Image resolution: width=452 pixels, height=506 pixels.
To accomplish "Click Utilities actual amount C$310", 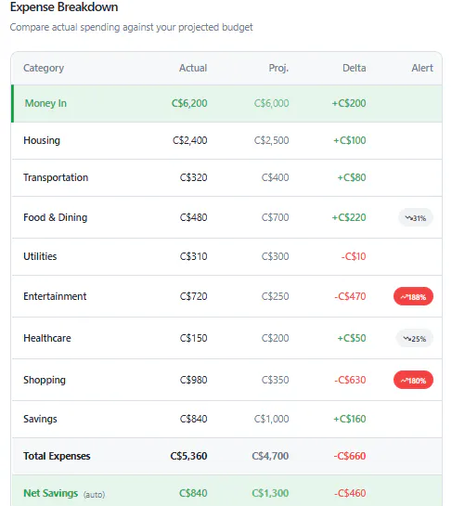I will click(193, 256).
